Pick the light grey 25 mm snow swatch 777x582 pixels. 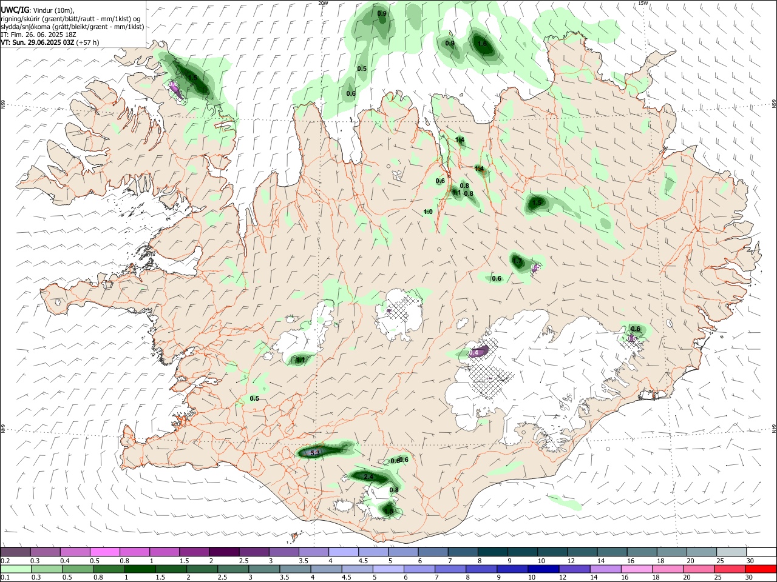pos(731,552)
